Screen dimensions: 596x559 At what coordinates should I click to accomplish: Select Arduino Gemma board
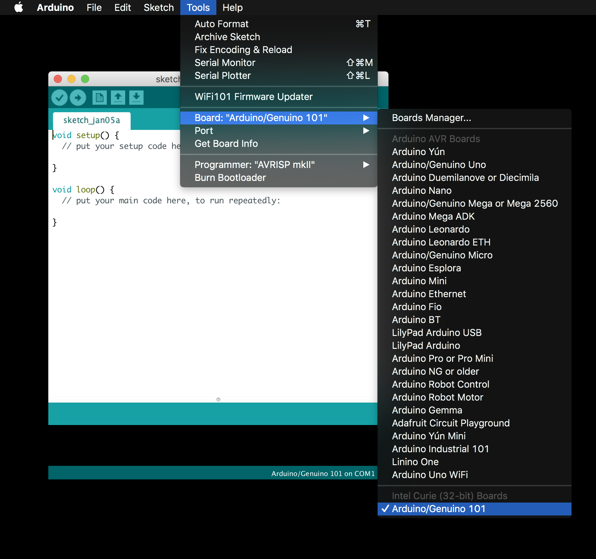[x=475, y=410]
